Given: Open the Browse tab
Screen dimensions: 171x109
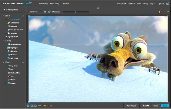Looking at the screenshot, I should coord(66,4).
